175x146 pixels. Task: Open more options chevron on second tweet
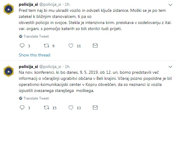[170, 67]
